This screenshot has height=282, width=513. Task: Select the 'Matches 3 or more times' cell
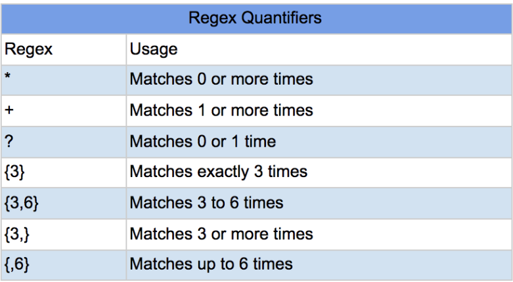pyautogui.click(x=319, y=234)
